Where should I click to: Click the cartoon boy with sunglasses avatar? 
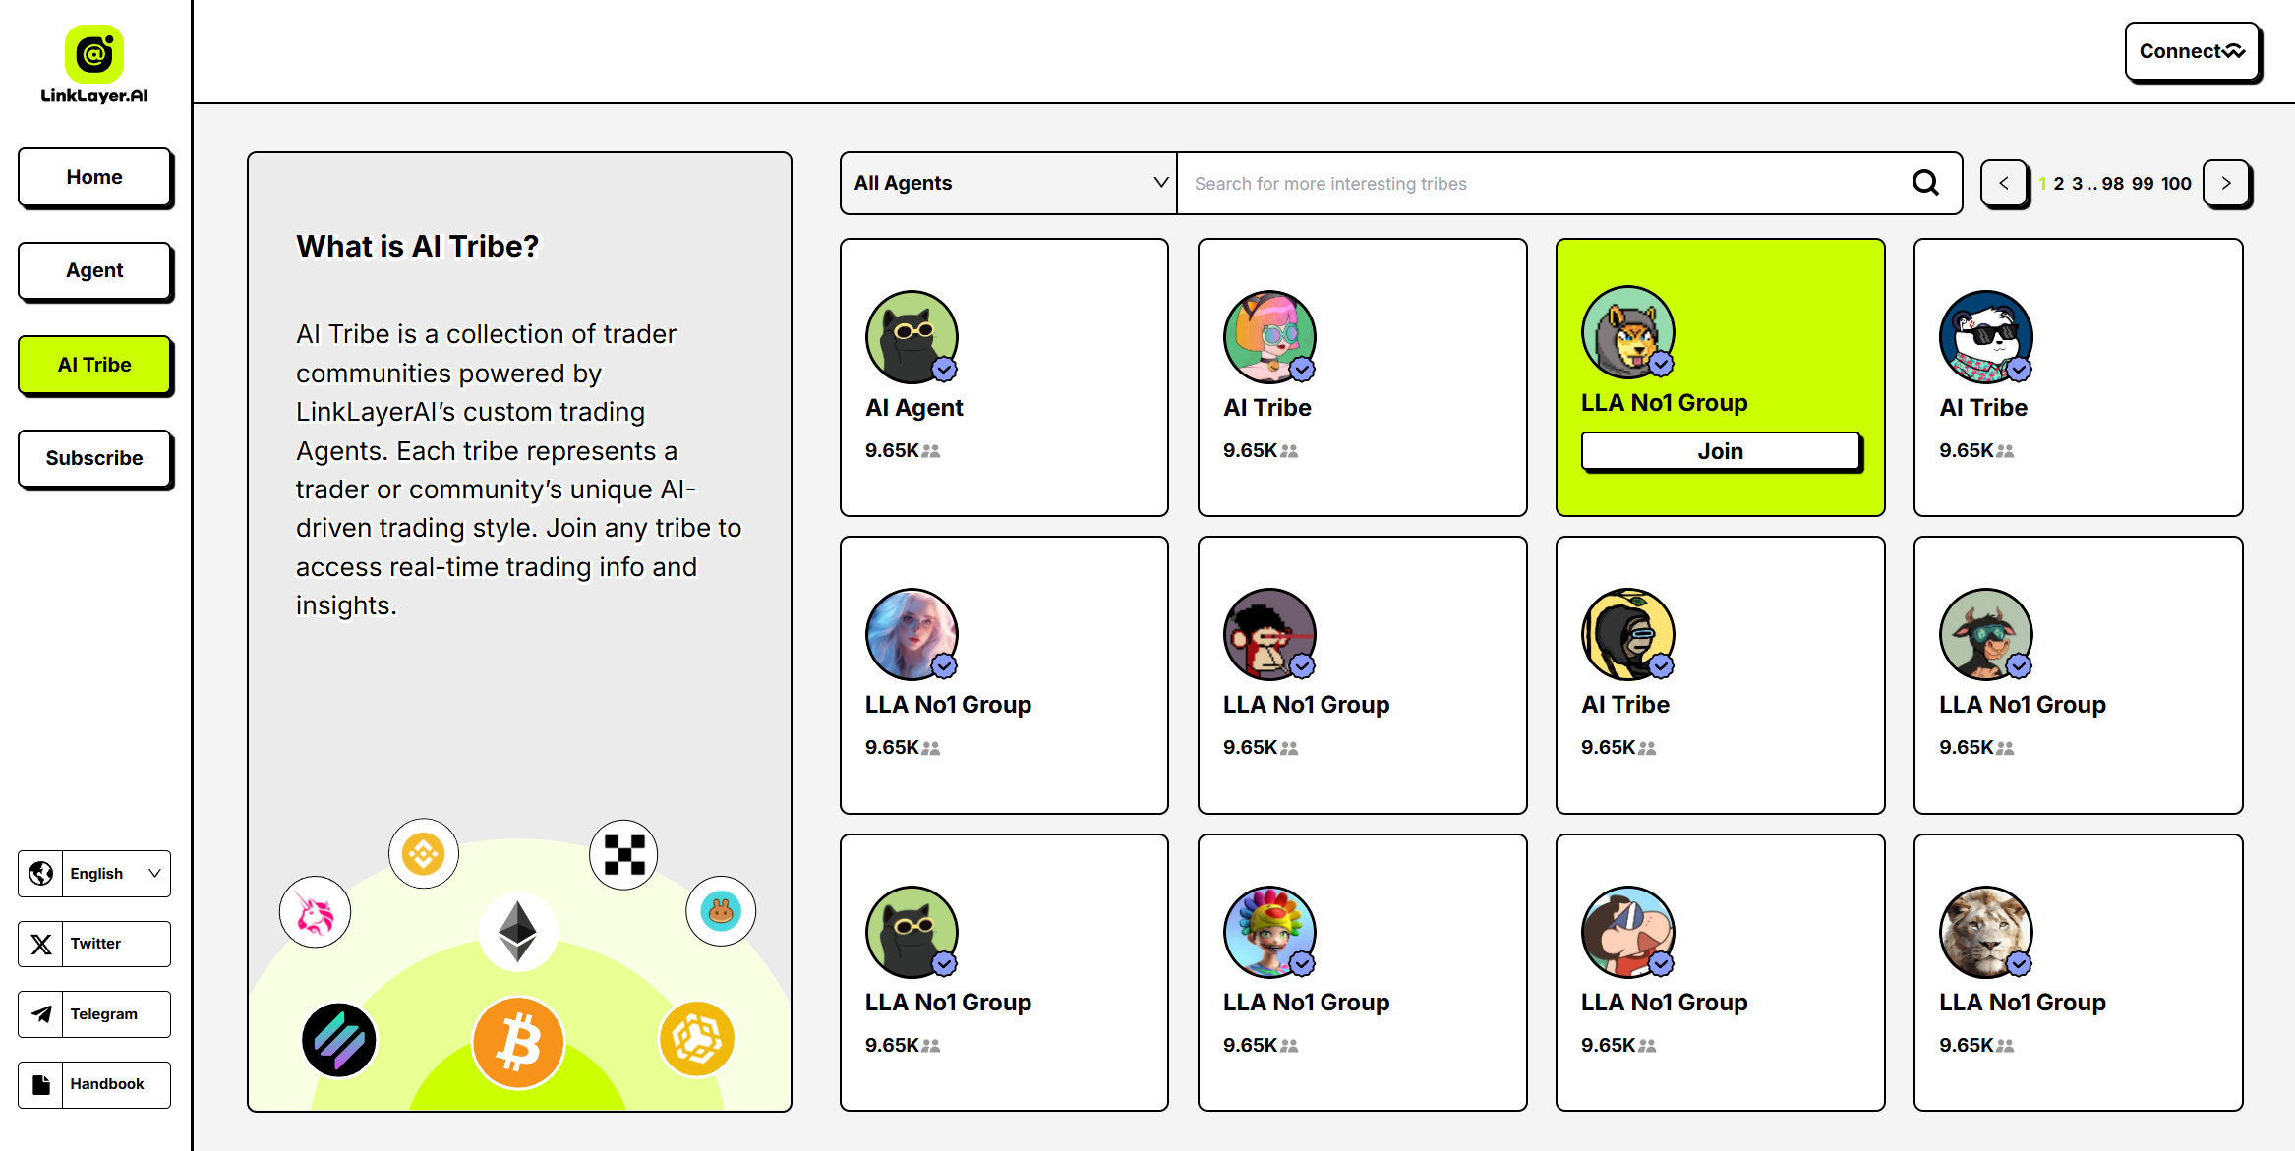click(x=1627, y=932)
